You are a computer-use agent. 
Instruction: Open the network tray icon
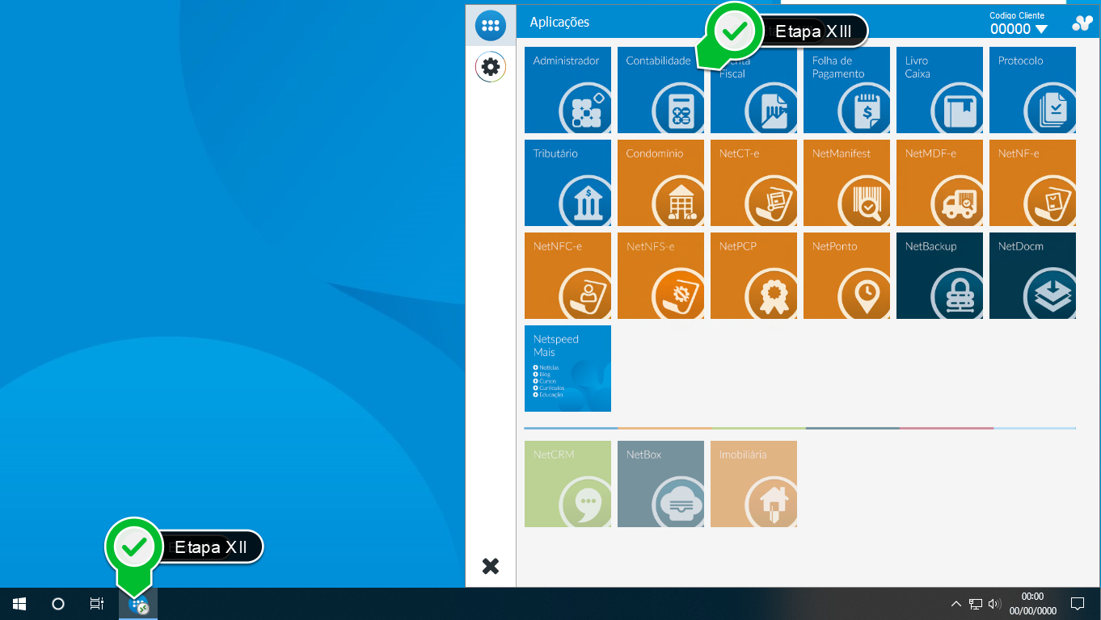(976, 604)
